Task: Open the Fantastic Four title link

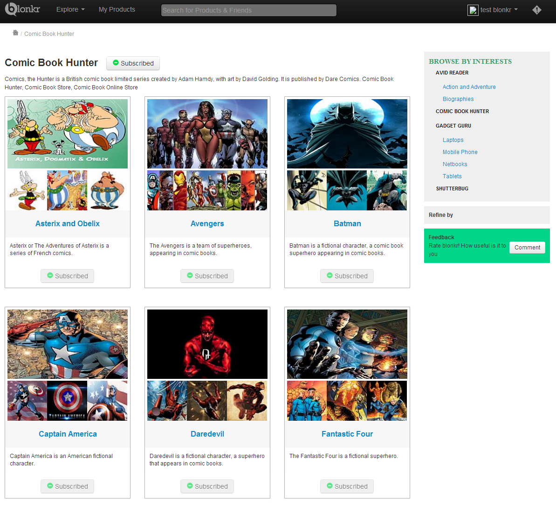Action: point(347,434)
